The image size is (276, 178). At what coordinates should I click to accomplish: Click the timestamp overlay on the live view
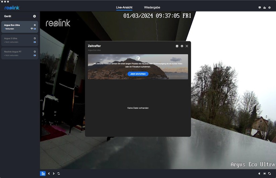(157, 16)
